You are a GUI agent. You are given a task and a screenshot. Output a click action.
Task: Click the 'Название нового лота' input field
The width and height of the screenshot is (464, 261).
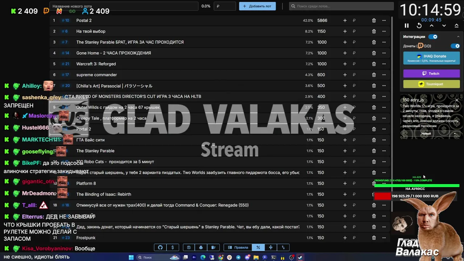tap(124, 6)
